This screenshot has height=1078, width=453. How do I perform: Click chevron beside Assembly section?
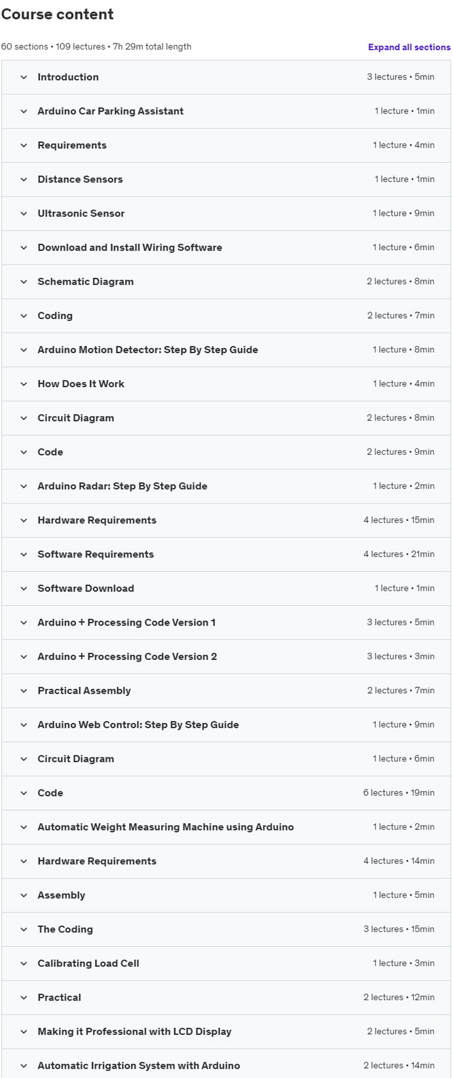[x=24, y=895]
